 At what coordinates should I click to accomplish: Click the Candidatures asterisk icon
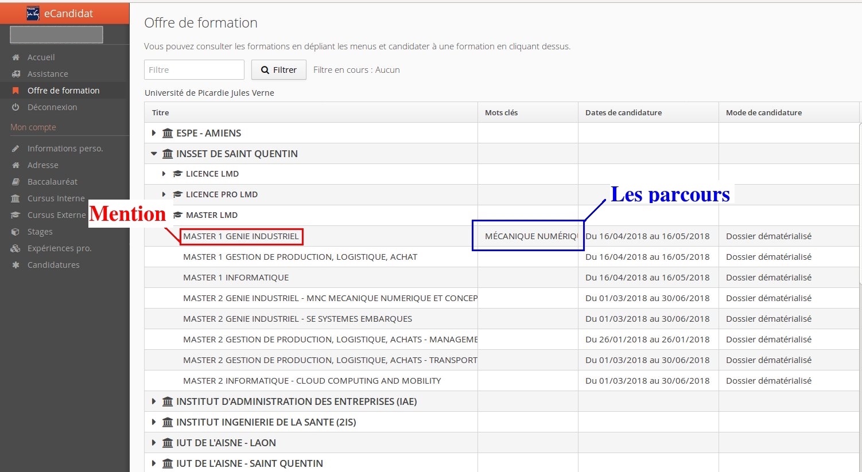[x=16, y=265]
